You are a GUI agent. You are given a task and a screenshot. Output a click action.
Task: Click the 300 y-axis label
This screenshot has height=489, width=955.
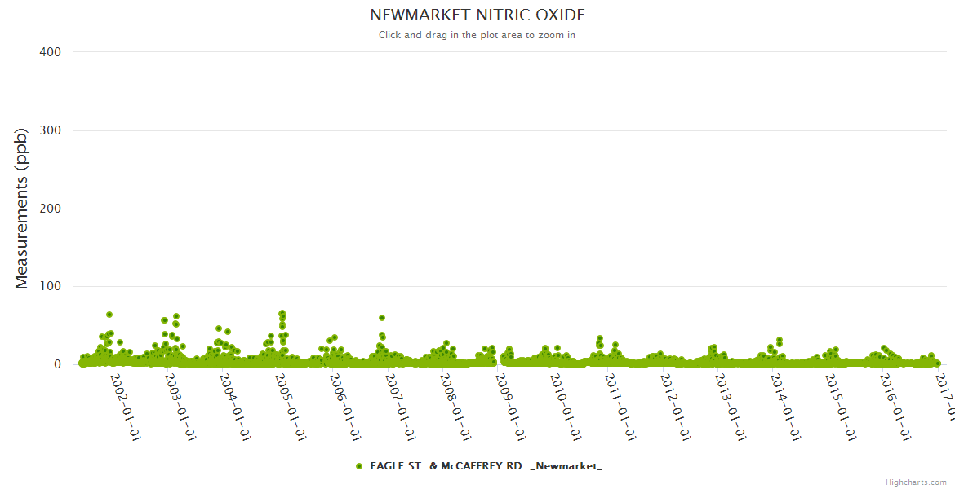(x=50, y=130)
